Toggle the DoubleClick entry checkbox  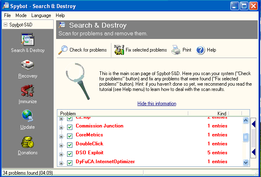point(70,144)
